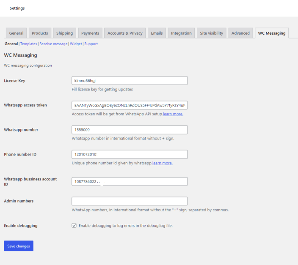Click the Support sub-section link

[91, 44]
